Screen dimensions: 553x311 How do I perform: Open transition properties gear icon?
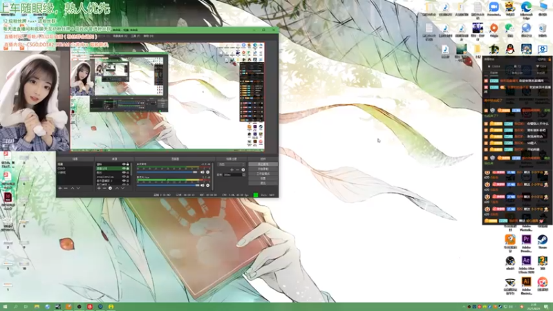243,169
